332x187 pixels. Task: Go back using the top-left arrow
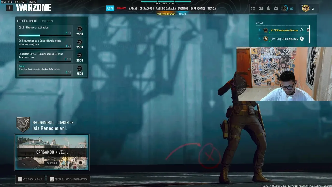click(9, 8)
